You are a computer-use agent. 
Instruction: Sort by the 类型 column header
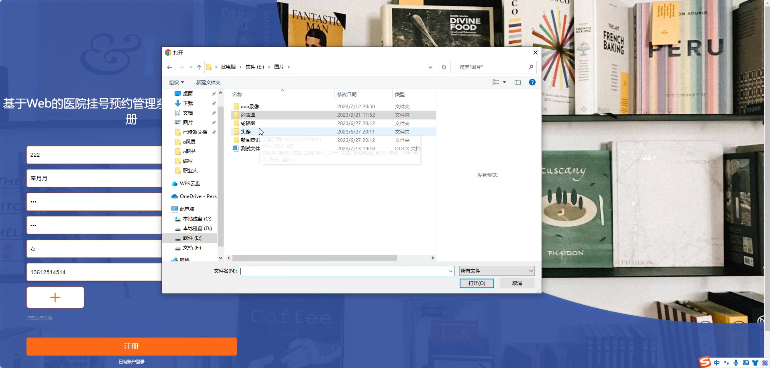(x=399, y=95)
